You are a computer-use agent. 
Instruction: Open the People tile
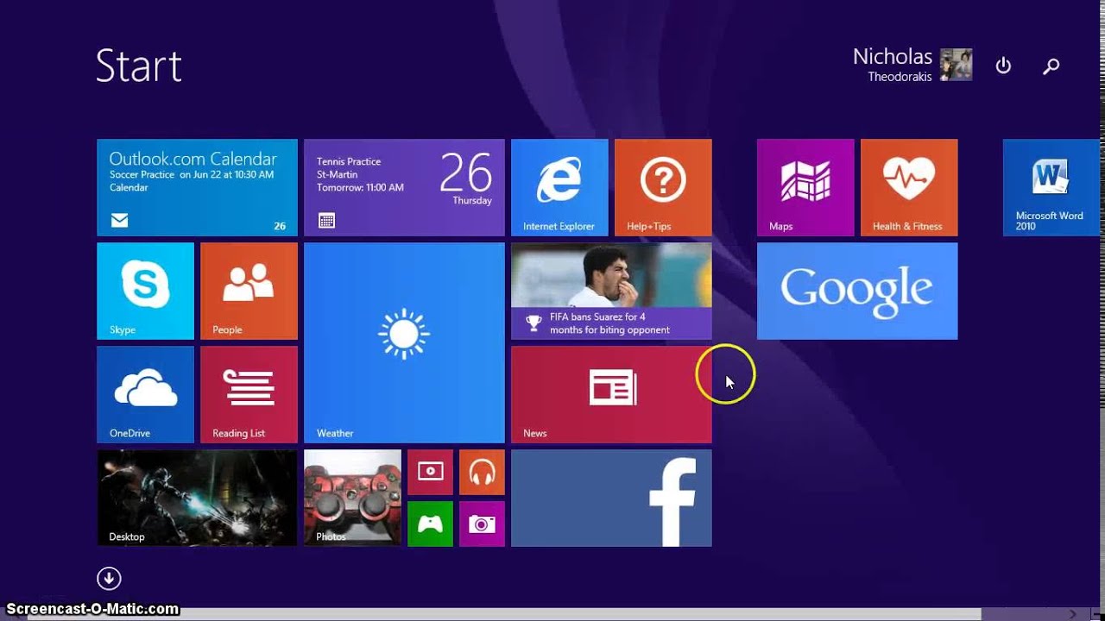(x=249, y=291)
